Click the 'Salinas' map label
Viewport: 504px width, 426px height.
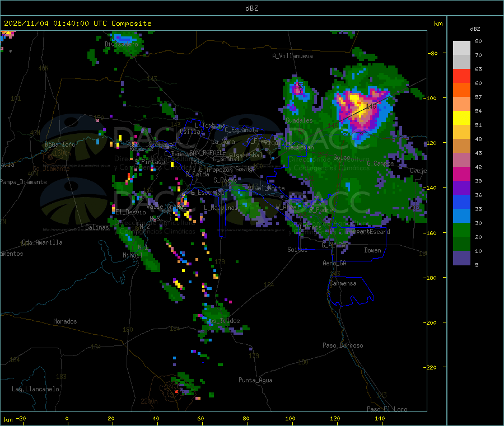tap(97, 227)
